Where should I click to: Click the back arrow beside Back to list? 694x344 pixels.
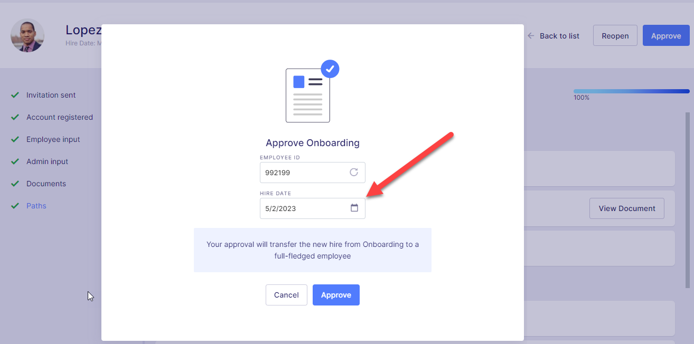[x=531, y=36]
